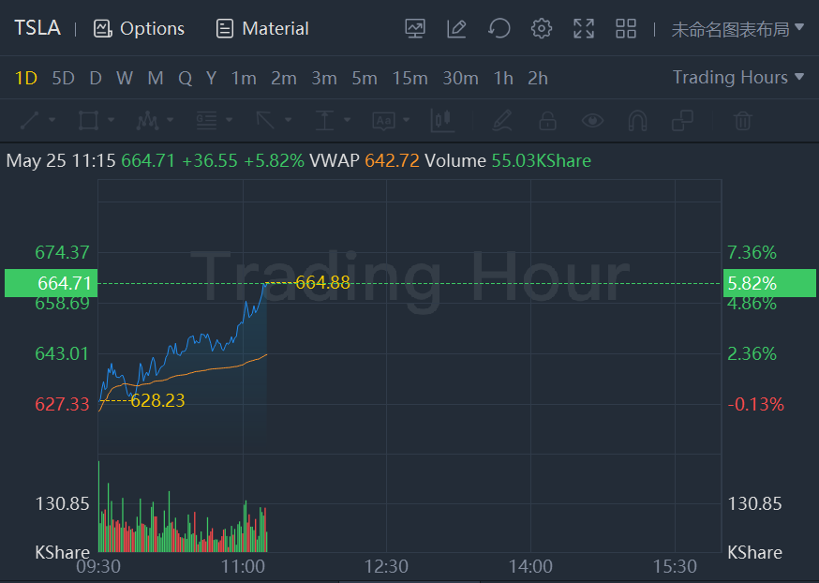Image resolution: width=819 pixels, height=583 pixels.
Task: Toggle magnet snap mode
Action: 637,121
